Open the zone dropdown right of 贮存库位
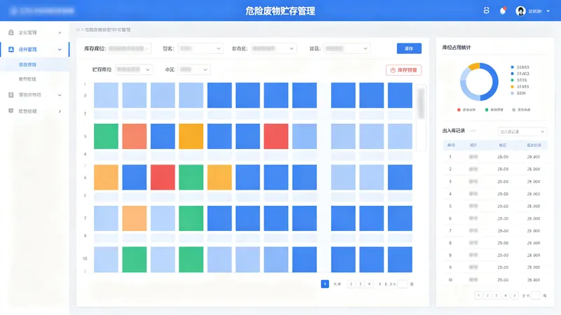 click(x=194, y=69)
